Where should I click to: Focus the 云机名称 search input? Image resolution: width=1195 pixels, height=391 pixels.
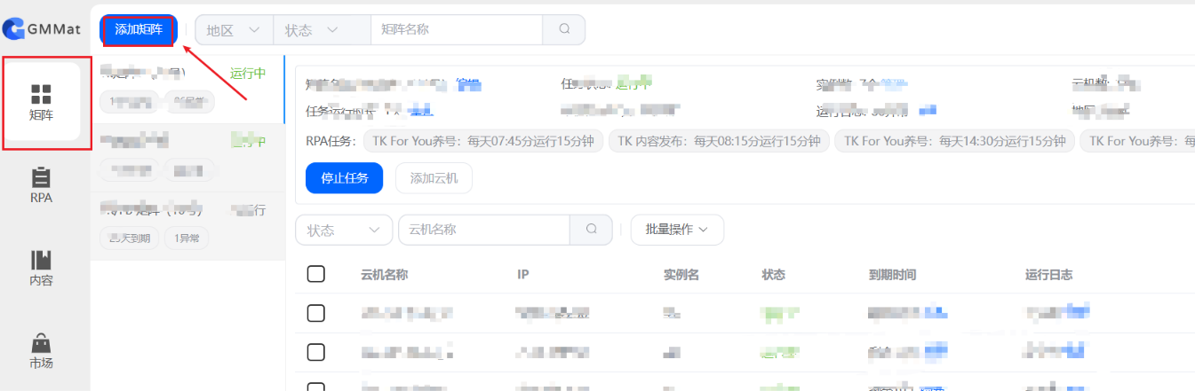[x=484, y=230]
